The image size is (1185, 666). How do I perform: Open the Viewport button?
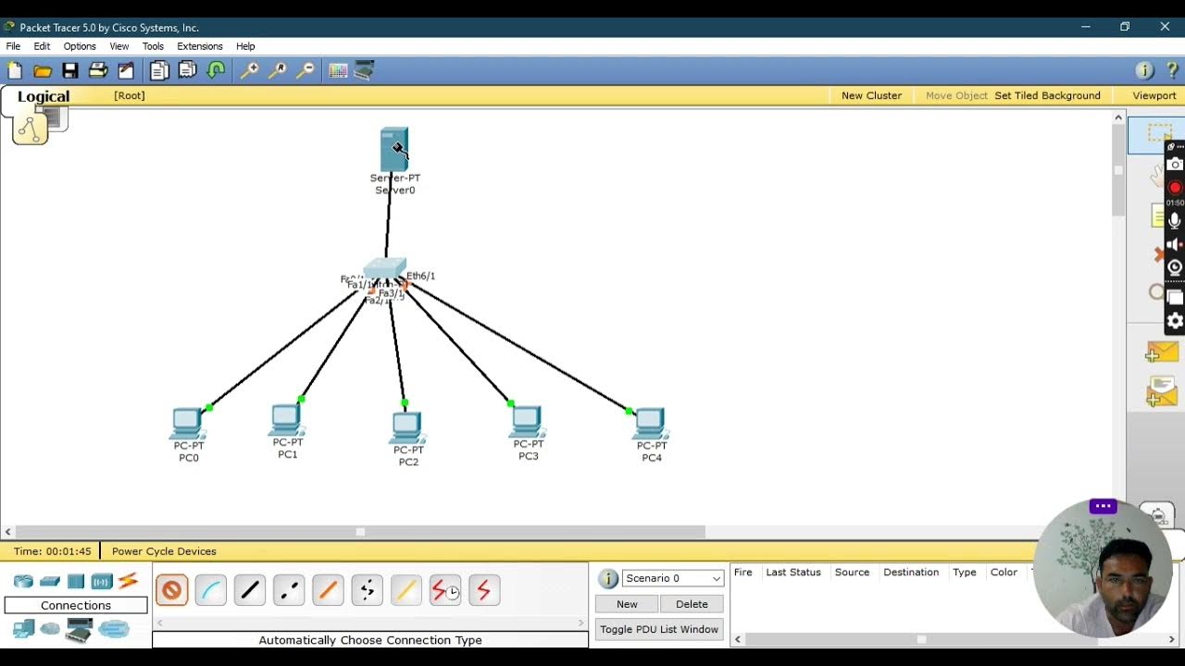[x=1154, y=95]
